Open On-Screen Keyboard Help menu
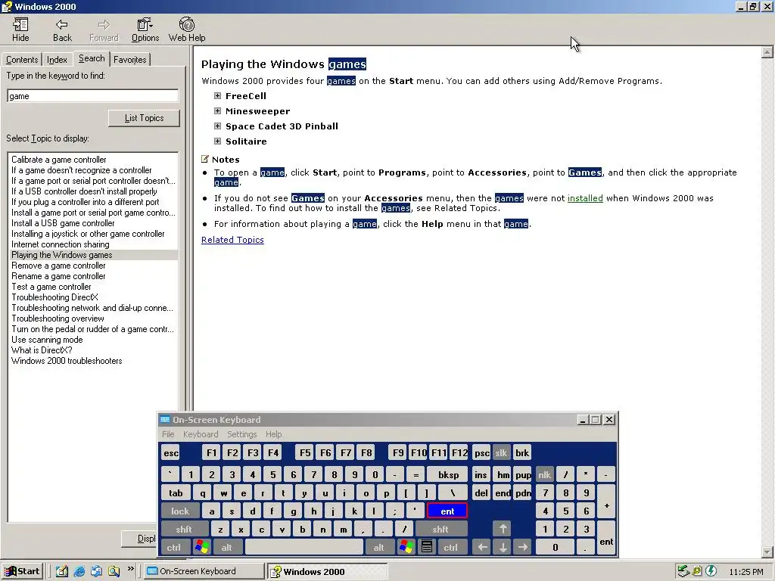The width and height of the screenshot is (775, 581). point(273,434)
